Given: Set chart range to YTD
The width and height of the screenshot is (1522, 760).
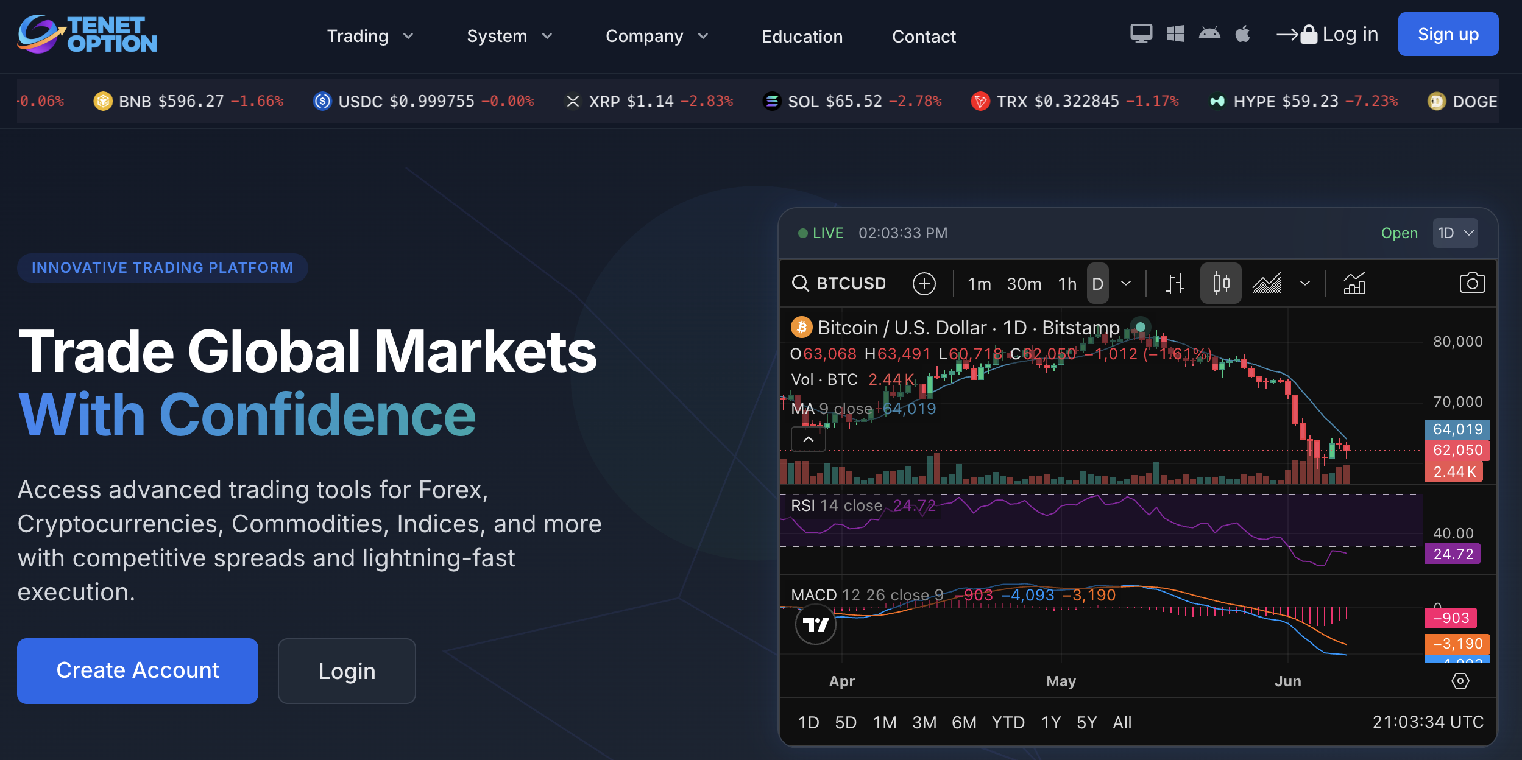Looking at the screenshot, I should 1008,722.
